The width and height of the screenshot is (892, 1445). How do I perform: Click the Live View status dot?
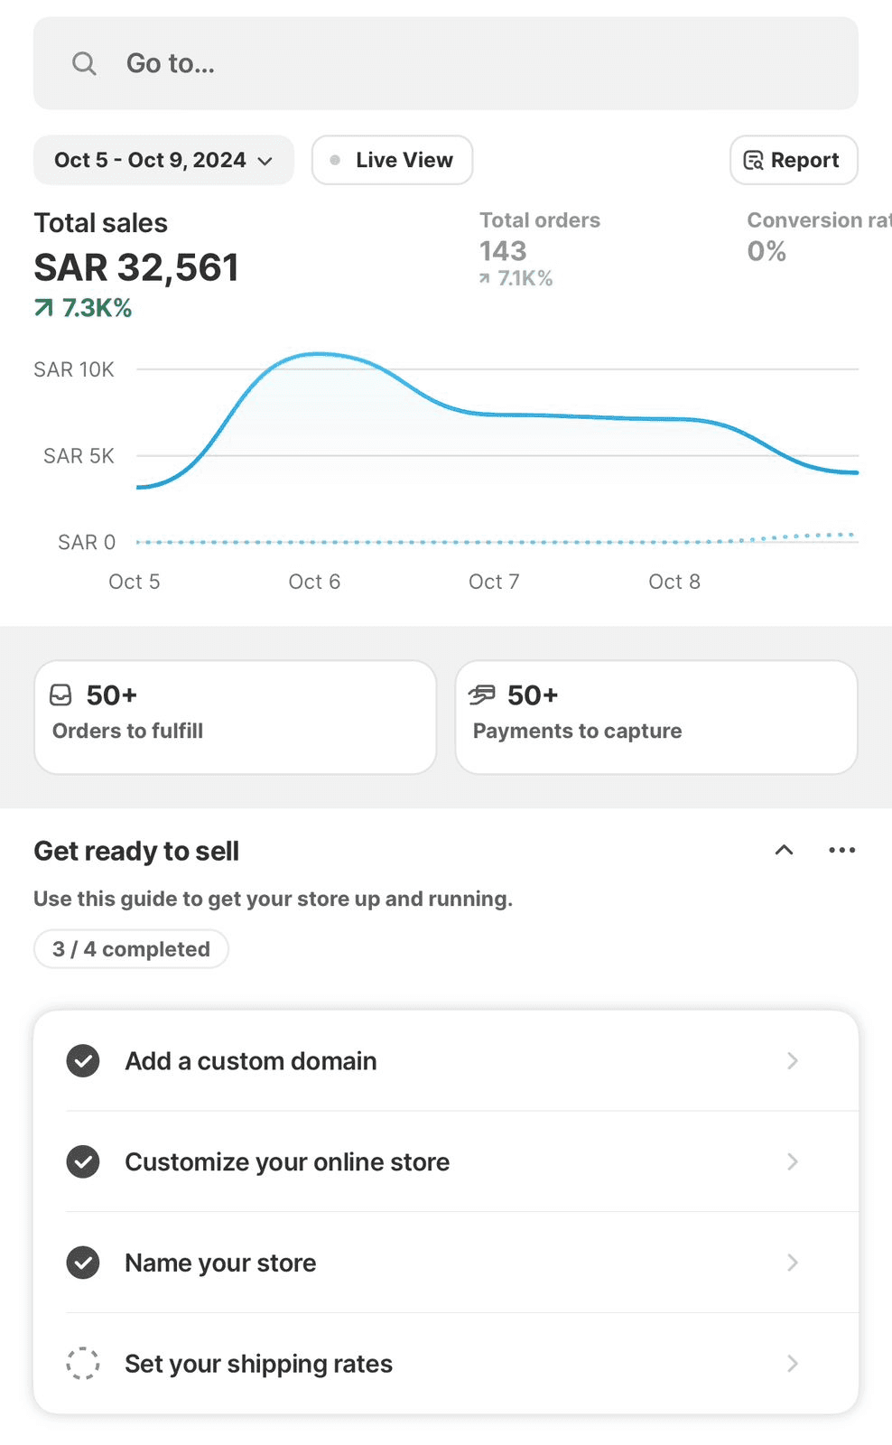(x=335, y=160)
